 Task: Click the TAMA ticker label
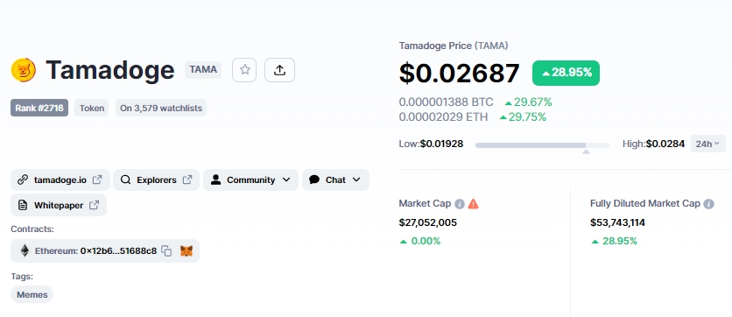click(x=203, y=70)
